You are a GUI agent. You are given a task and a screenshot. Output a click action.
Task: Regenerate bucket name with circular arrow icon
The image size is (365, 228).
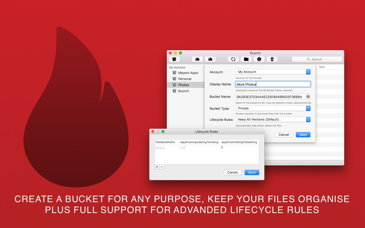pos(308,97)
